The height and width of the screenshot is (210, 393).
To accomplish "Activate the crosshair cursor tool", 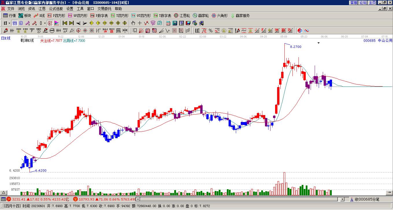I will [140, 23].
